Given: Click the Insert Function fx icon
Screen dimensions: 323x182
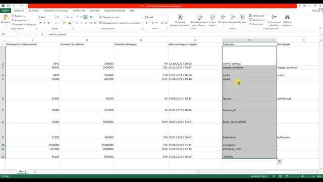Looking at the screenshot, I should tap(42, 34).
